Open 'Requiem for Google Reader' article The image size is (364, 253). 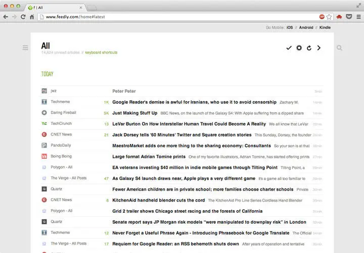tap(175, 243)
